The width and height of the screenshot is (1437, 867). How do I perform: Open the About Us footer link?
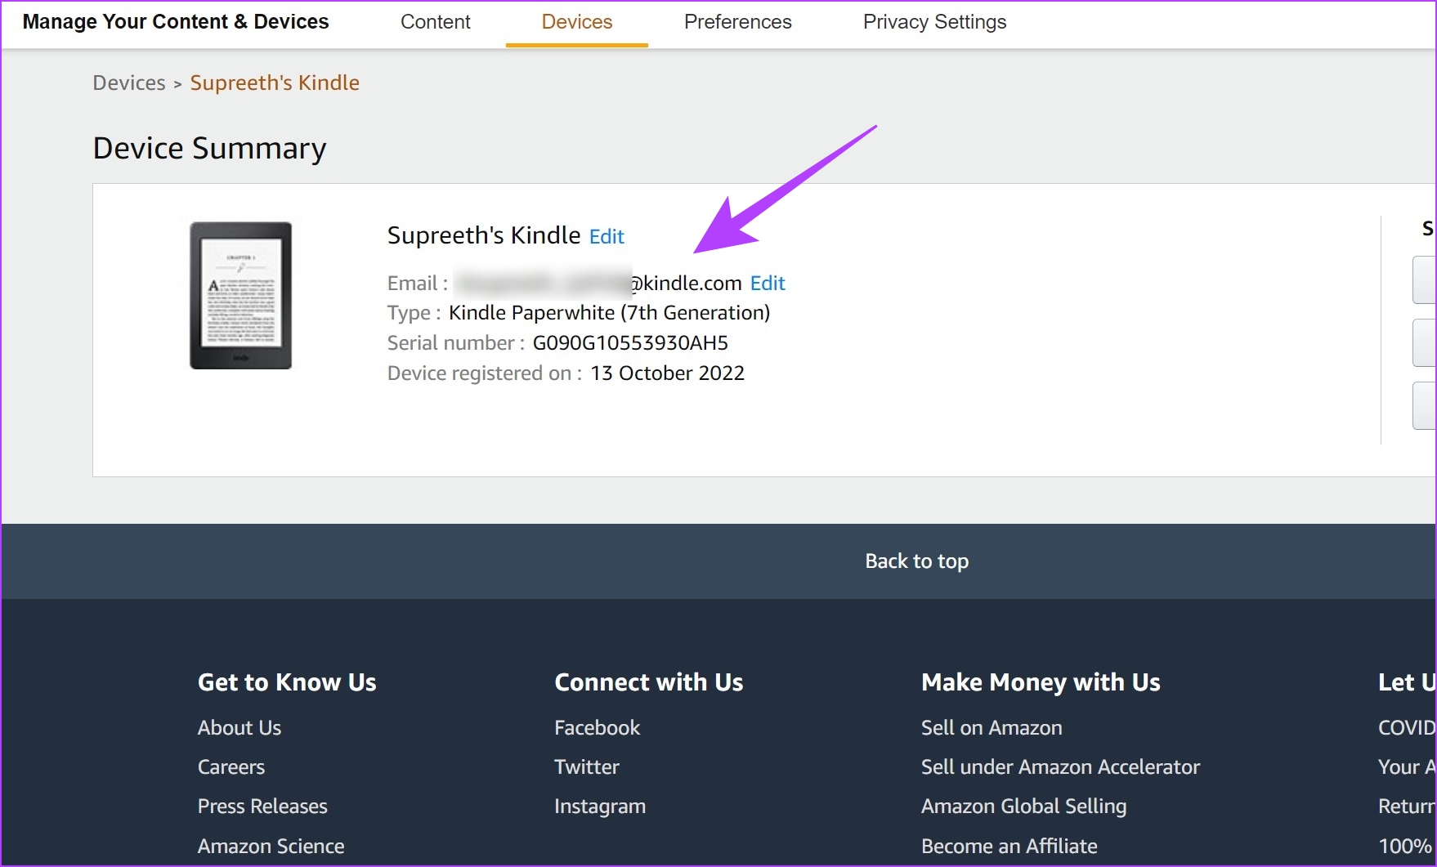click(x=239, y=728)
